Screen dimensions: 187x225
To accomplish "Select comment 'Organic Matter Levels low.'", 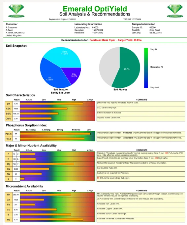I will [x=109, y=118].
